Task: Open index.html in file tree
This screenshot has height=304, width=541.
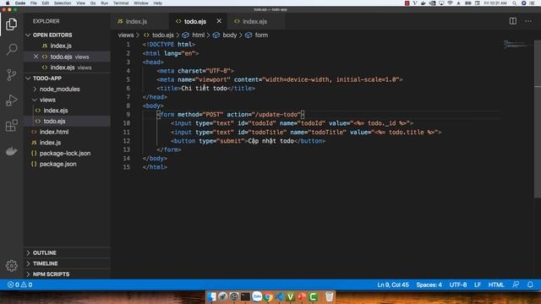Action: pyautogui.click(x=54, y=132)
